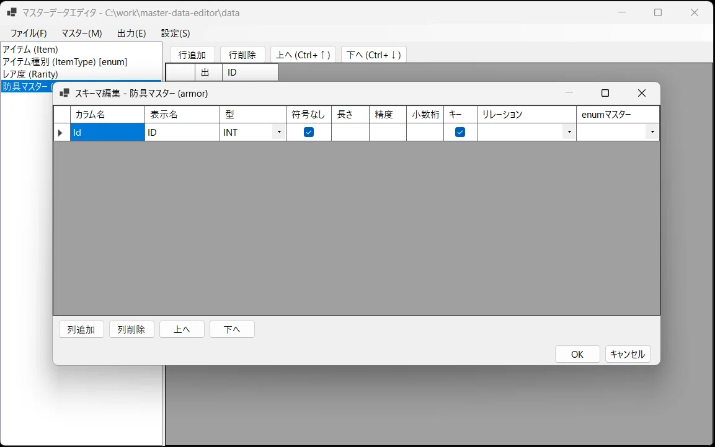Click the 上へ button in schema dialog

click(x=182, y=329)
